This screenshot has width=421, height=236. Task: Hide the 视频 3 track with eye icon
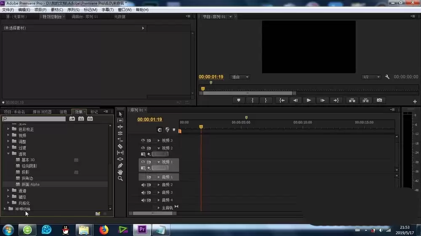[143, 140]
